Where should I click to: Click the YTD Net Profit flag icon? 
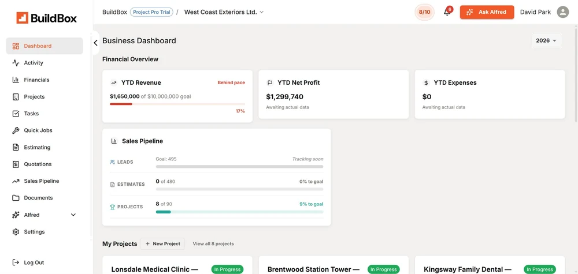pyautogui.click(x=270, y=82)
